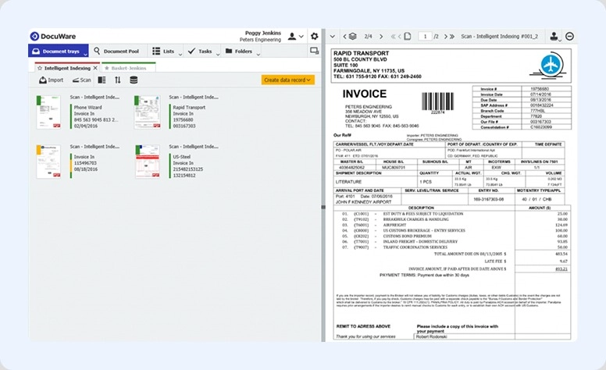Viewport: 606px width, 370px height.
Task: Open the Document Pool search
Action: tap(116, 51)
